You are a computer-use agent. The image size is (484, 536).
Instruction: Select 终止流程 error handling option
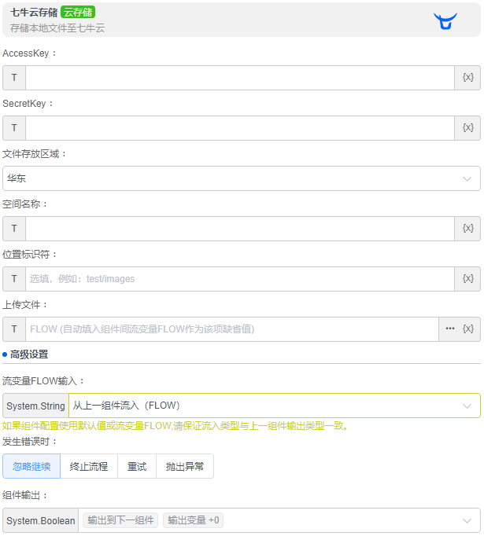click(x=89, y=466)
